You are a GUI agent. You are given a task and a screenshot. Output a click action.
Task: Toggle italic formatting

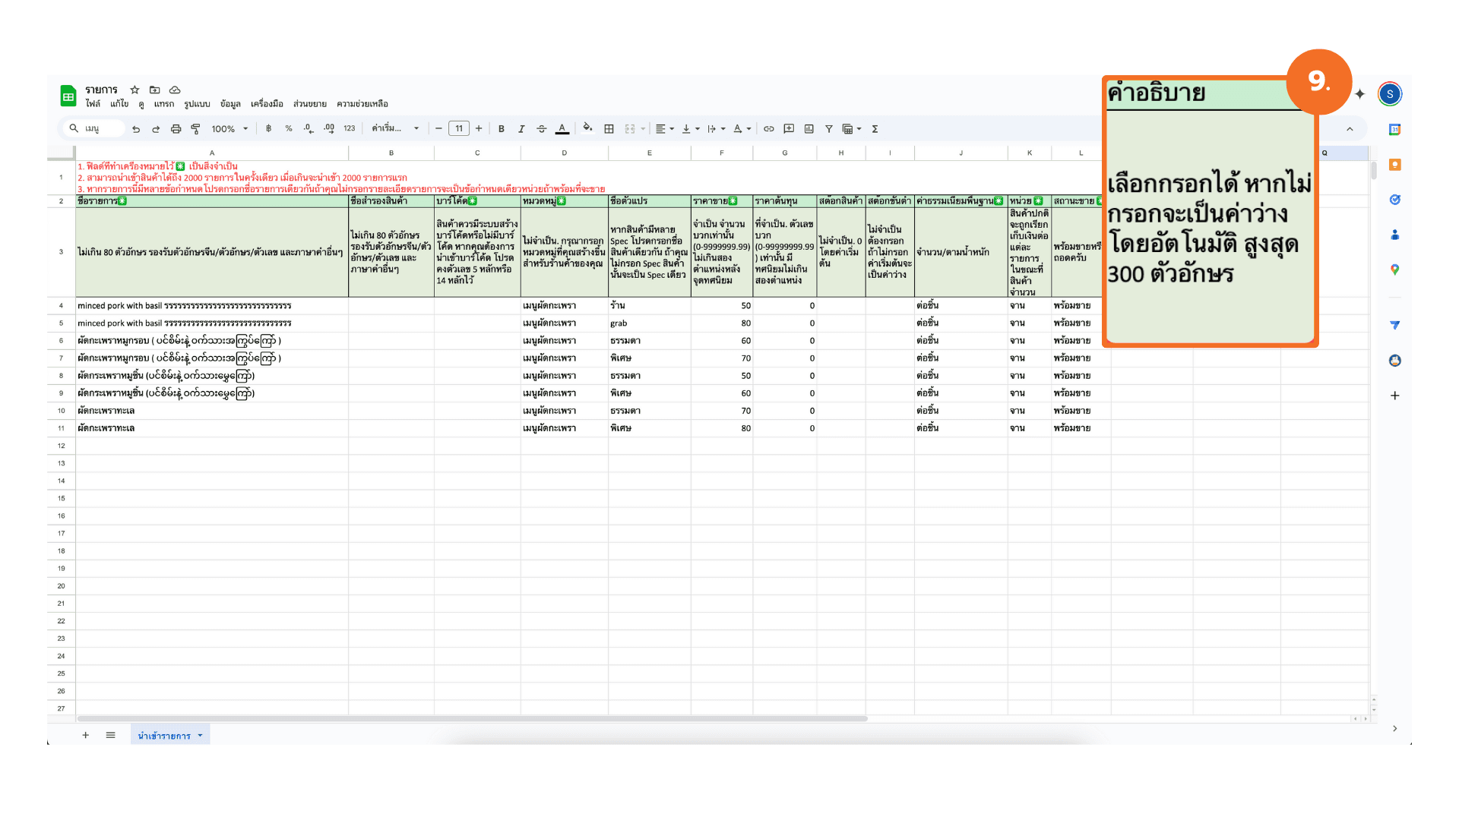tap(521, 129)
